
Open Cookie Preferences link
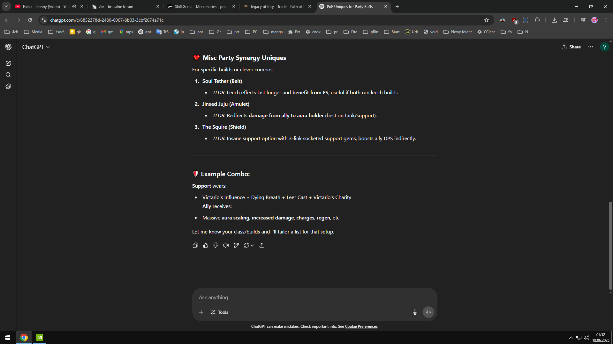pyautogui.click(x=361, y=326)
